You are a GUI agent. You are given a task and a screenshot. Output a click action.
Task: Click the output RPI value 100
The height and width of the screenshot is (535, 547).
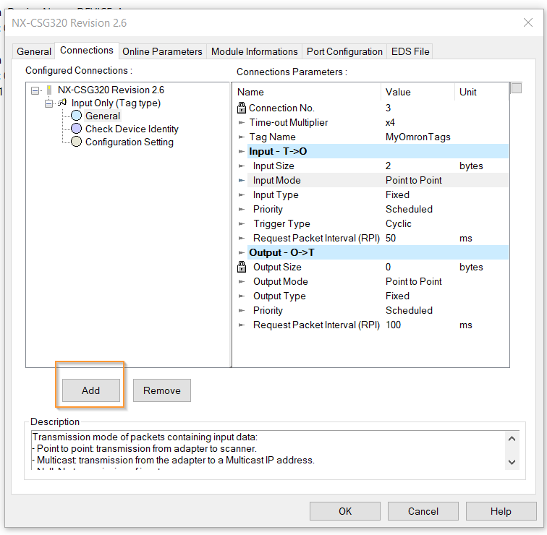point(393,325)
